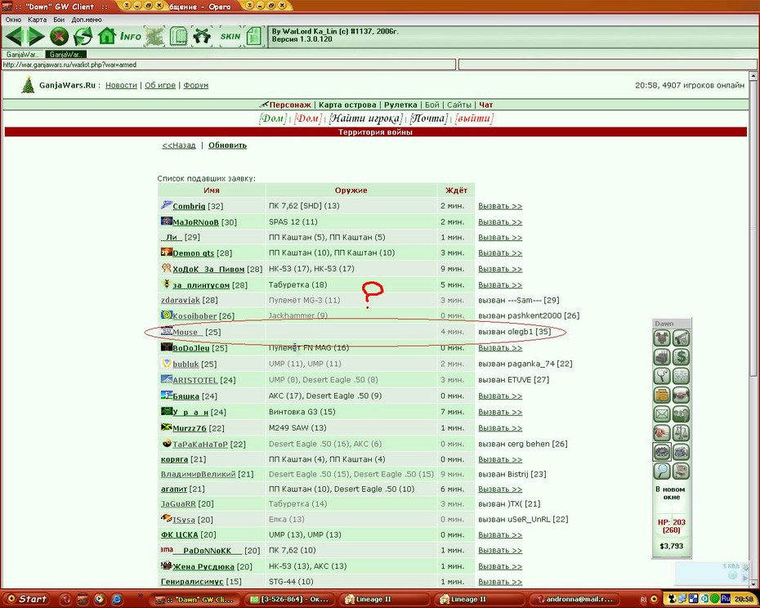Open Карта острова
The width and height of the screenshot is (760, 608).
coord(347,105)
